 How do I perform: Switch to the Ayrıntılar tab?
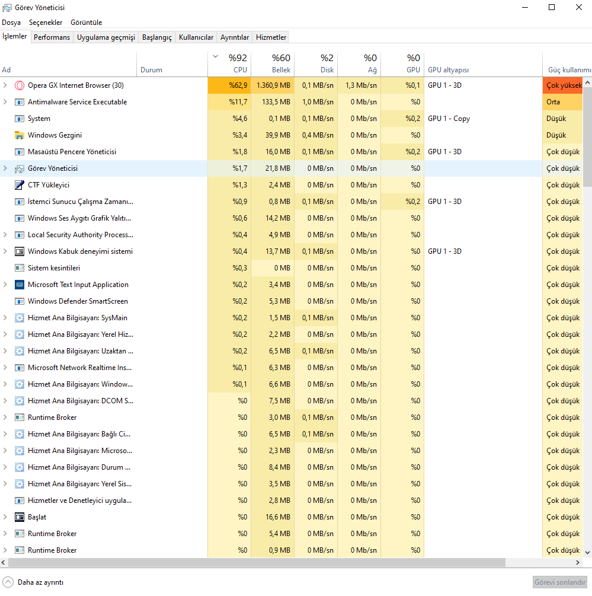tap(235, 37)
